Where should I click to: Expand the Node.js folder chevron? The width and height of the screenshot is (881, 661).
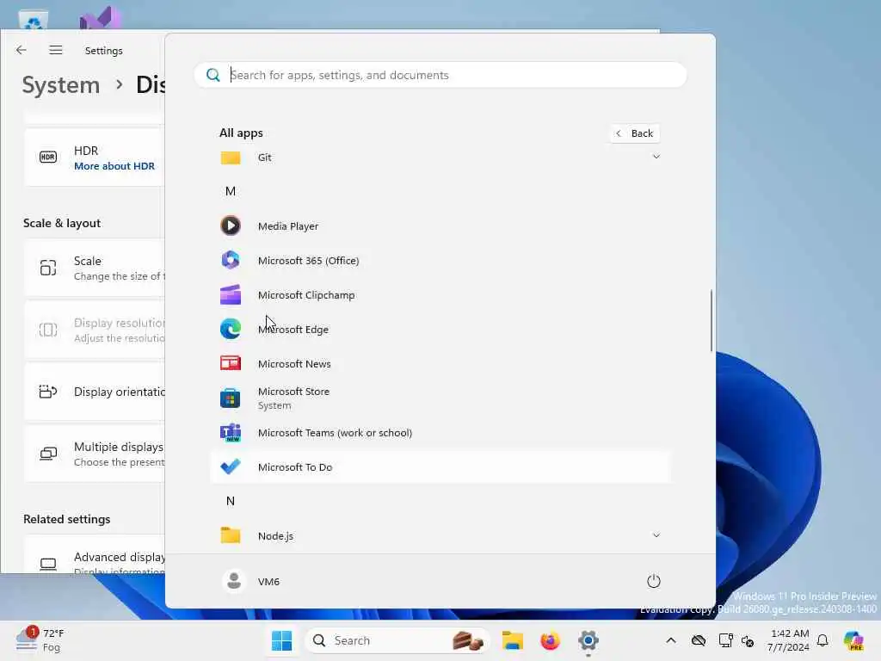pyautogui.click(x=656, y=535)
